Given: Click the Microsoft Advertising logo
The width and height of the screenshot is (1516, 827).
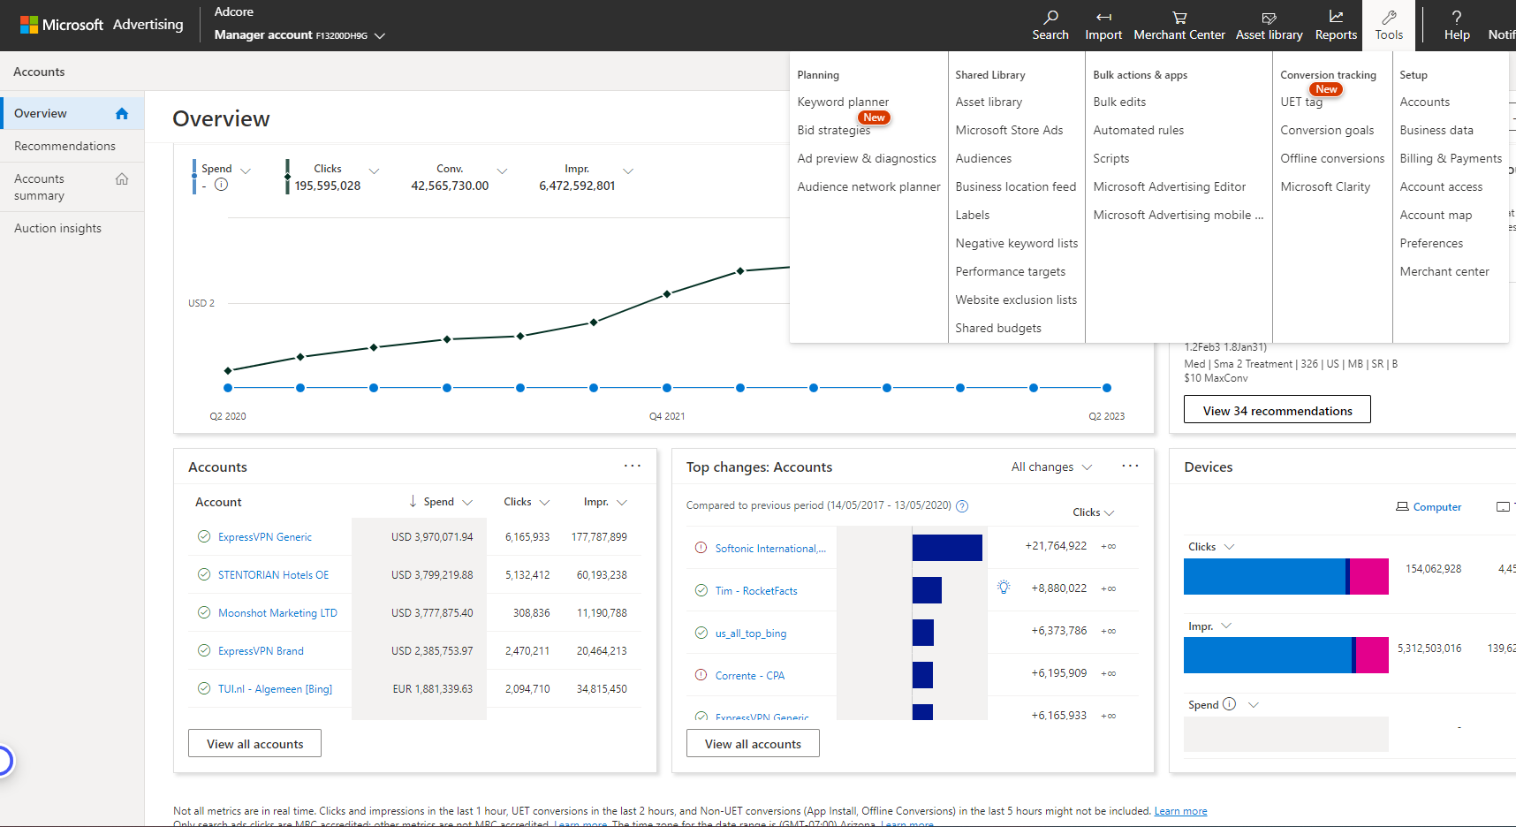Looking at the screenshot, I should coord(87,24).
